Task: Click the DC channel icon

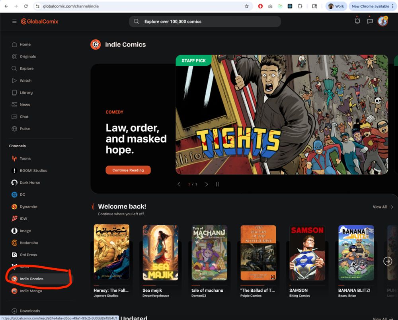Action: click(x=14, y=195)
